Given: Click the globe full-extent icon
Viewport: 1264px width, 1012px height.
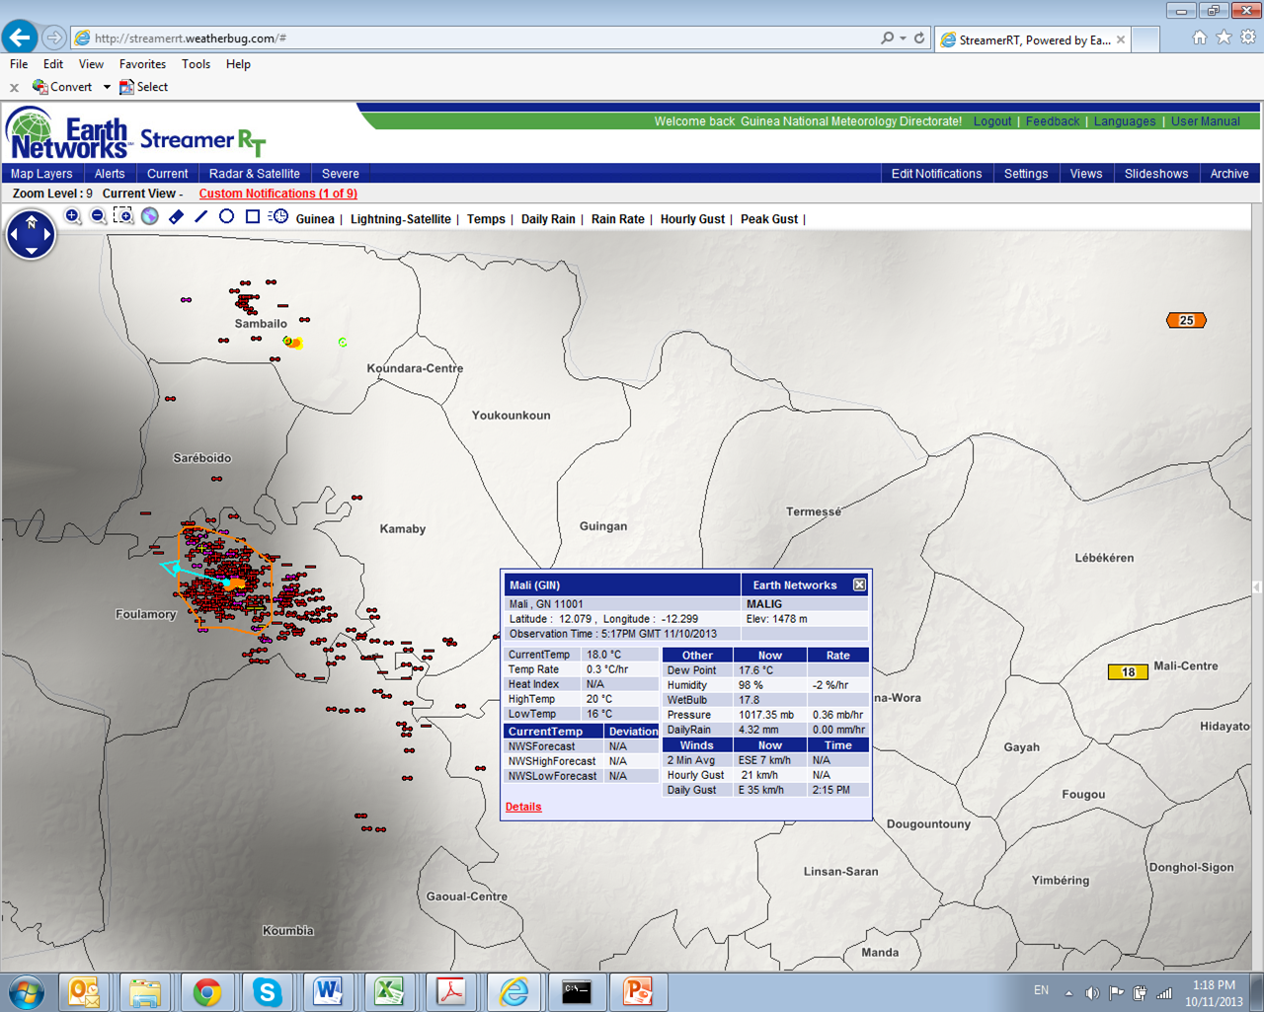Looking at the screenshot, I should 150,216.
